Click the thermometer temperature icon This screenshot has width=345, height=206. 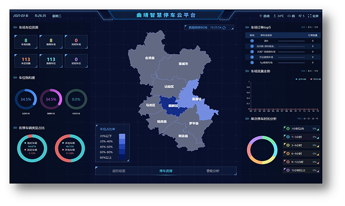click(274, 16)
